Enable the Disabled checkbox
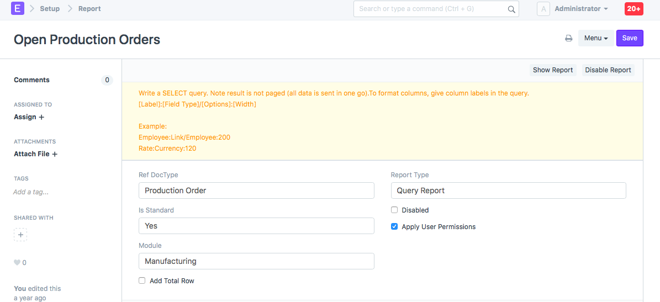 (394, 210)
